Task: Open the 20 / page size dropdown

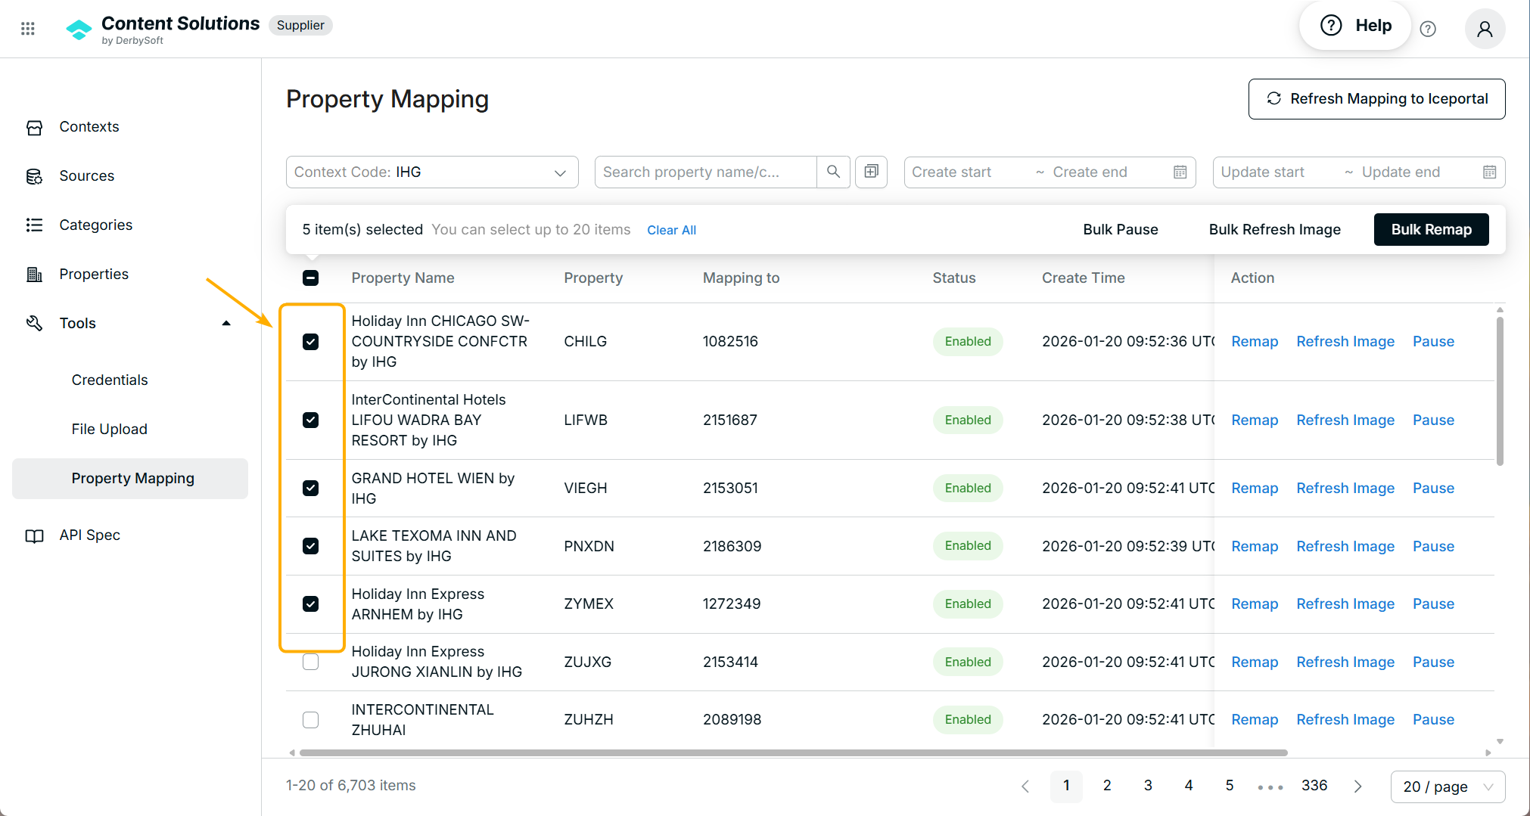Action: click(1448, 787)
